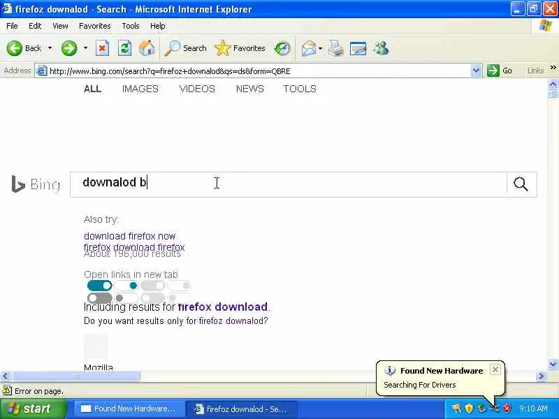Open Mail envelope icon
The width and height of the screenshot is (559, 419).
click(x=308, y=48)
